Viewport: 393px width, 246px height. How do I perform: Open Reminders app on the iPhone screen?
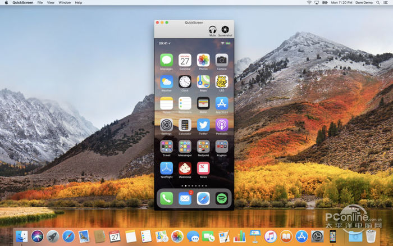(x=185, y=103)
